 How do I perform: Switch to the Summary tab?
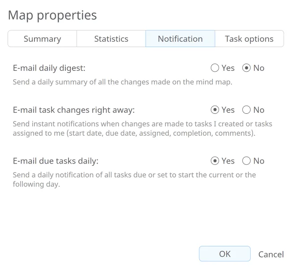[42, 39]
